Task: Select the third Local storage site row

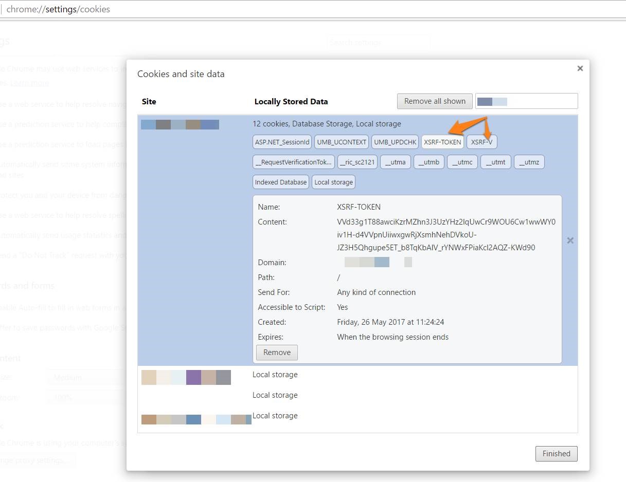Action: [357, 417]
